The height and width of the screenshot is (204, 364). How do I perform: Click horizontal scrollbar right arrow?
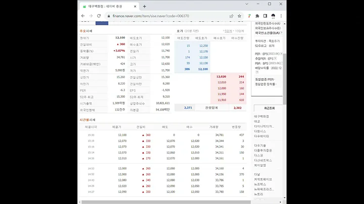coord(281,202)
